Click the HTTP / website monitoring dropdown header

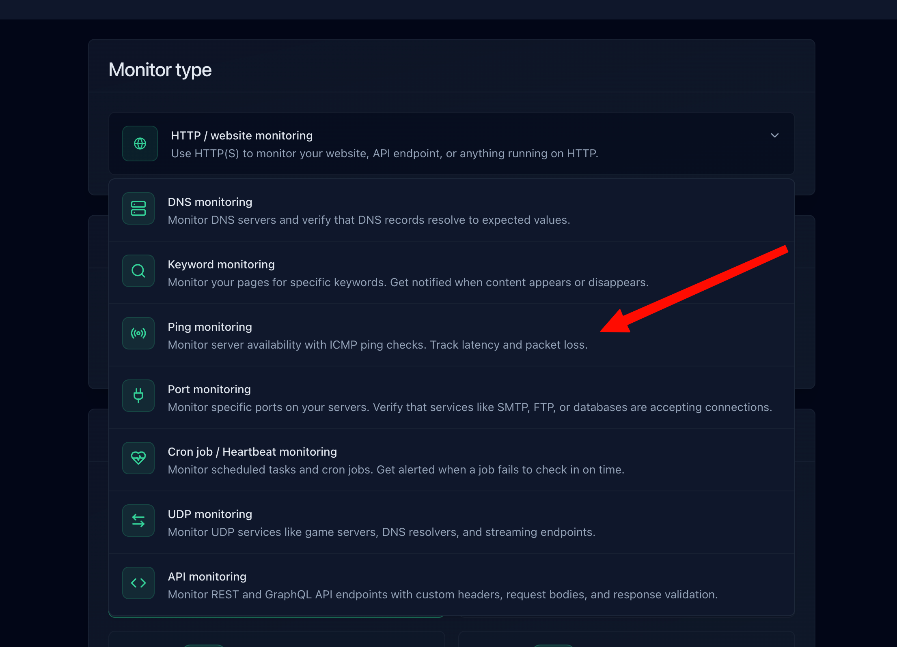click(x=242, y=135)
